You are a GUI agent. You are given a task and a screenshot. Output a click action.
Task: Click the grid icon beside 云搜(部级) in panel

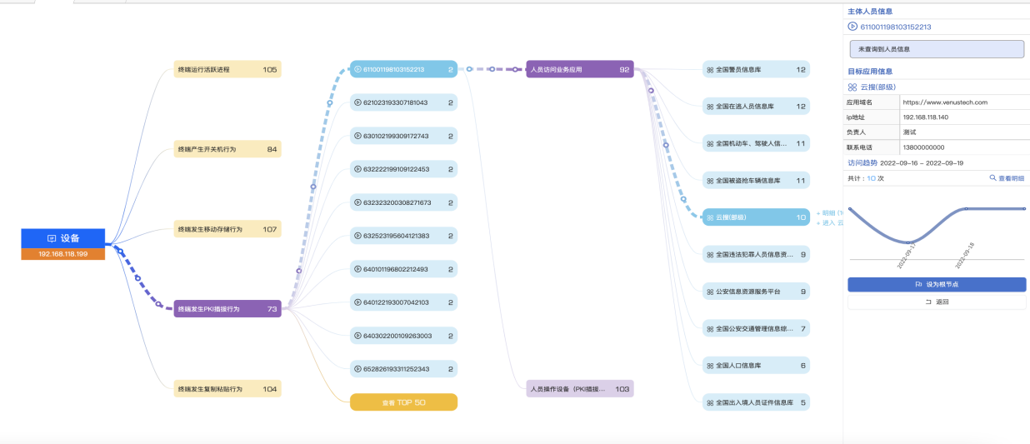coord(852,87)
